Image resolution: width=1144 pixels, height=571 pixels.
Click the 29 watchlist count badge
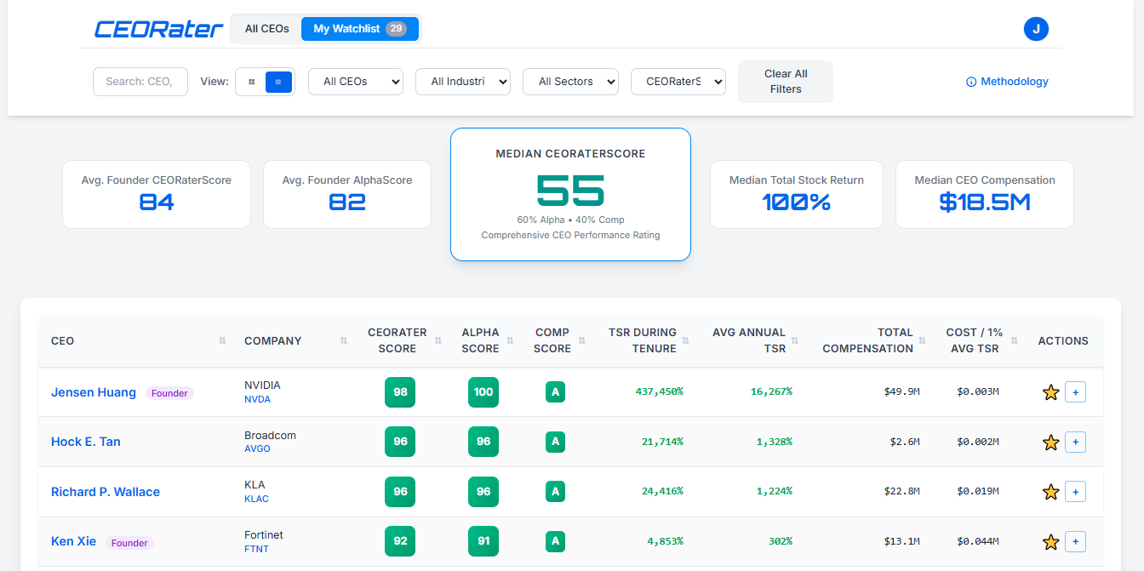pyautogui.click(x=396, y=29)
